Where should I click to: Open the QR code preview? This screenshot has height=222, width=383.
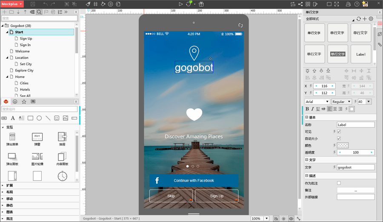308,4
